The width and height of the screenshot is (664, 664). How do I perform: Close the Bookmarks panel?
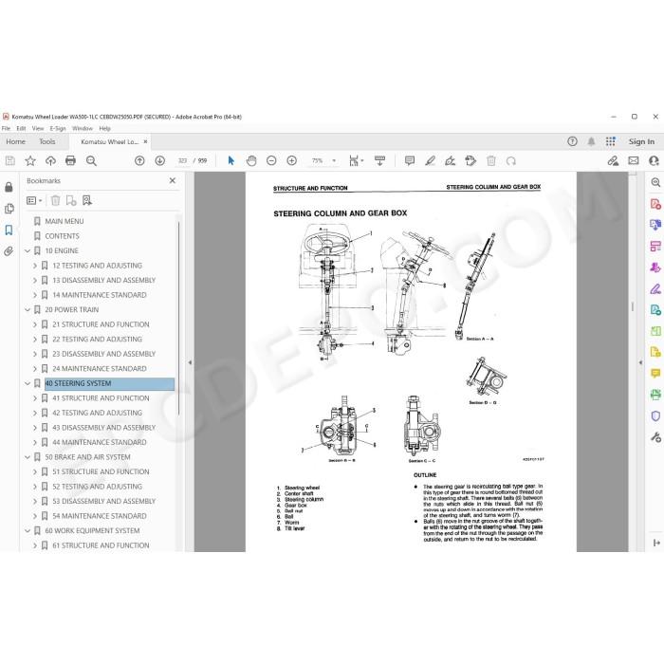point(173,180)
